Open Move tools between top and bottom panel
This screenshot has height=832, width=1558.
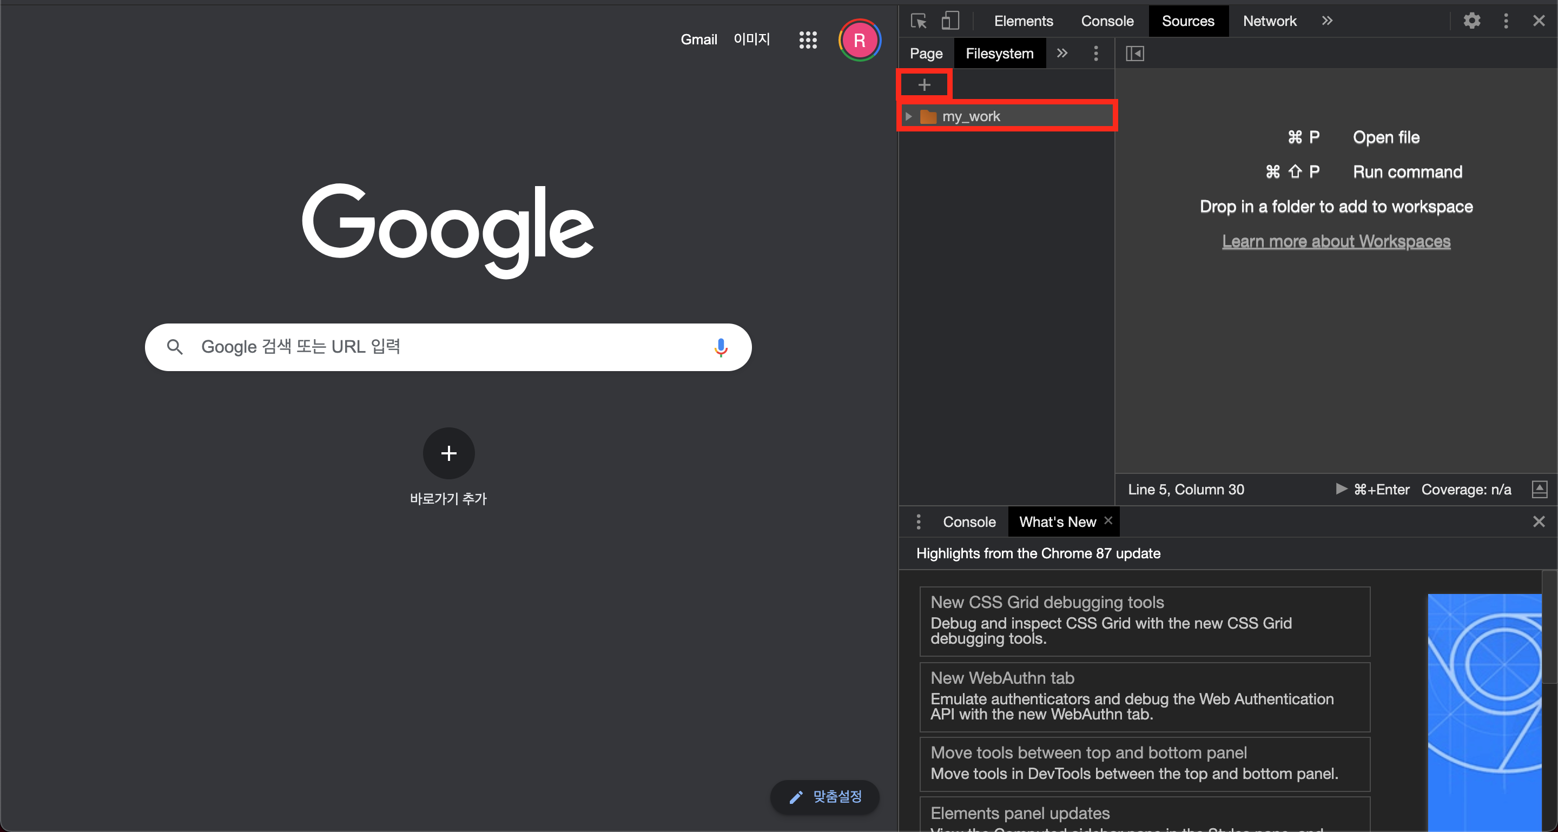1144,764
